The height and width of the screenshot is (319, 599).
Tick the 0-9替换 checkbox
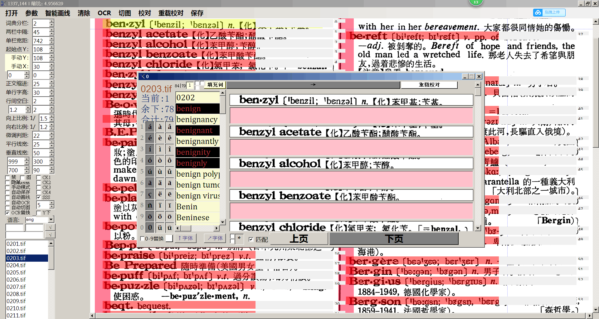coord(143,239)
